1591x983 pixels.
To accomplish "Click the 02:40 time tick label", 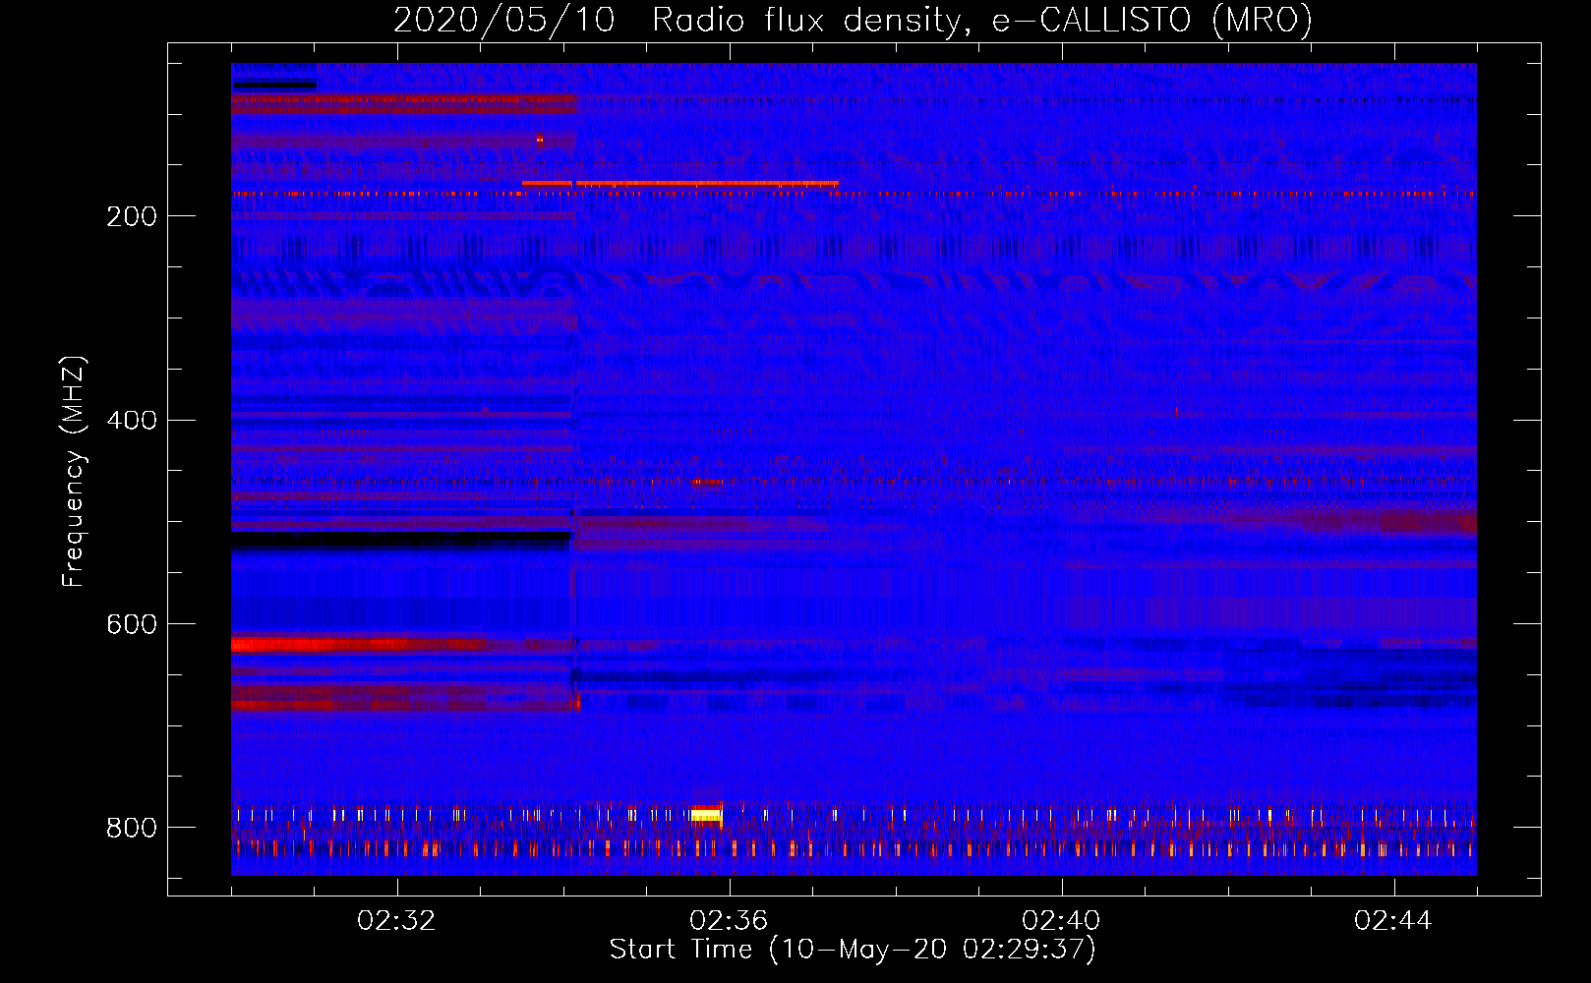I will pos(1061,921).
